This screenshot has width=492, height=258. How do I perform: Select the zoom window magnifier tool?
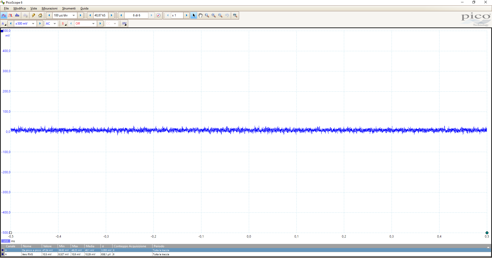(207, 15)
